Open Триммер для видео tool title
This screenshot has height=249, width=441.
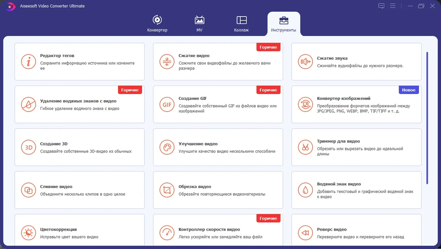click(x=338, y=141)
